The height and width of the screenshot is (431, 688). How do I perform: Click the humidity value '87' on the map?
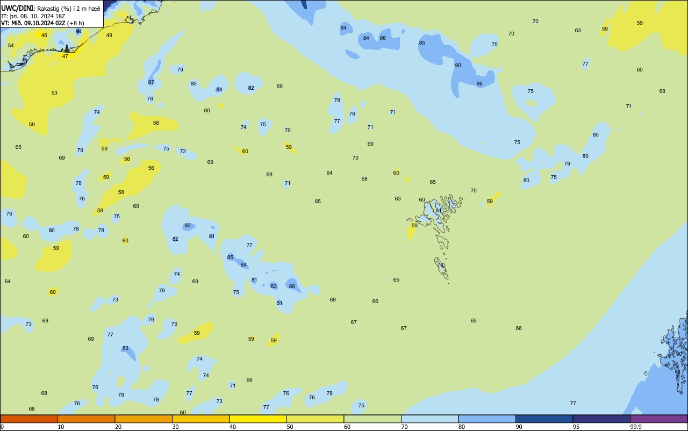point(151,82)
